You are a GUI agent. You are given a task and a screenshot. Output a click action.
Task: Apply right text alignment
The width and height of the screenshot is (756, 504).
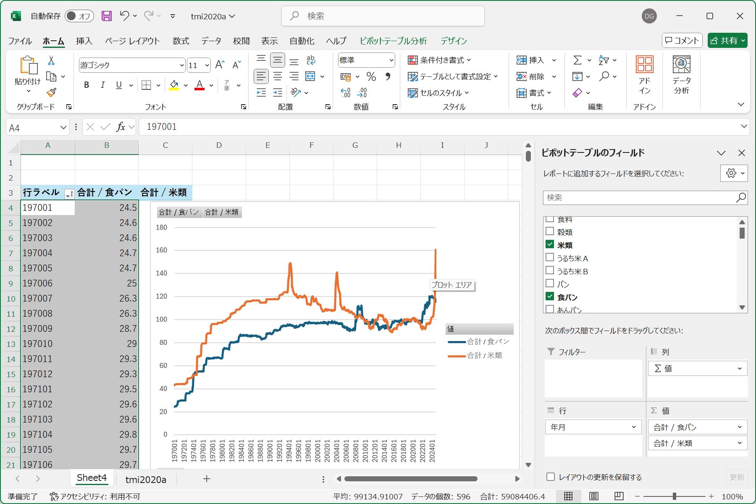(x=294, y=76)
